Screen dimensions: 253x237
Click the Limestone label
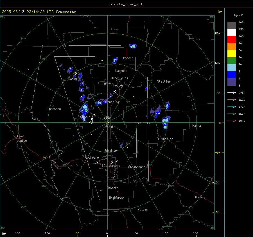(x=53, y=109)
